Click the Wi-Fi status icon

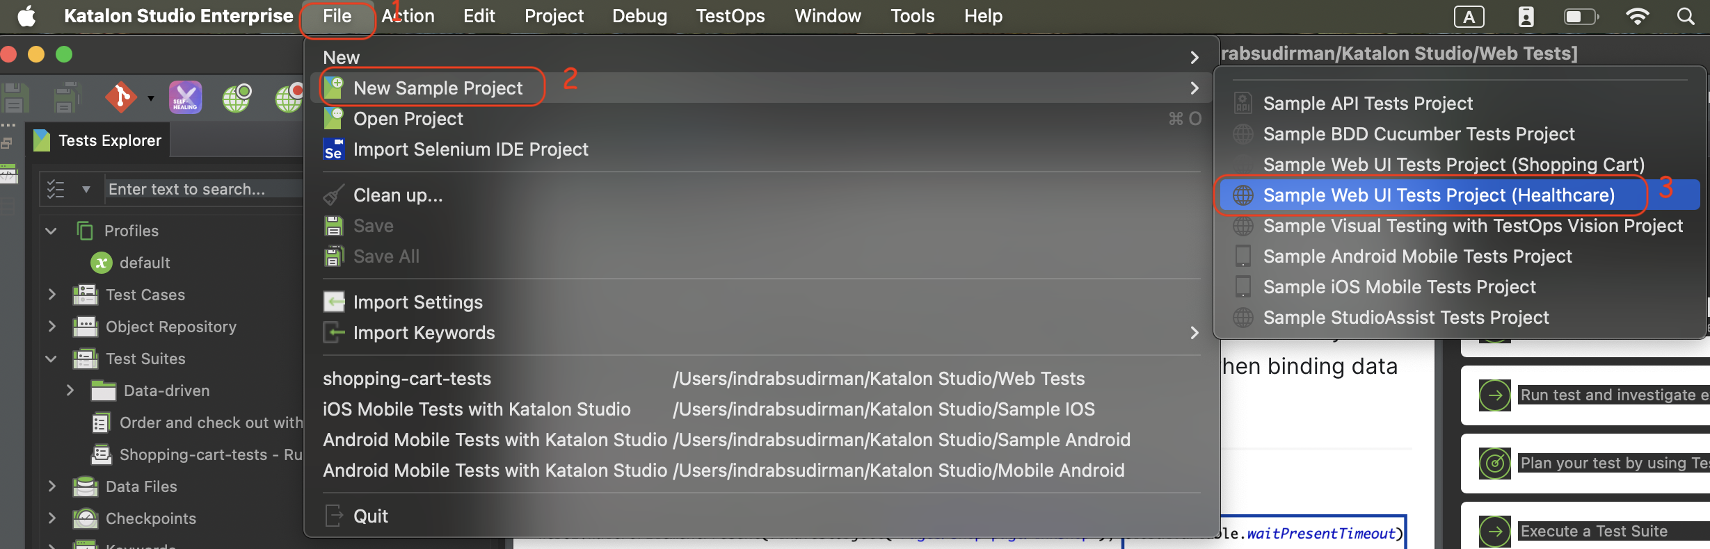click(1638, 16)
